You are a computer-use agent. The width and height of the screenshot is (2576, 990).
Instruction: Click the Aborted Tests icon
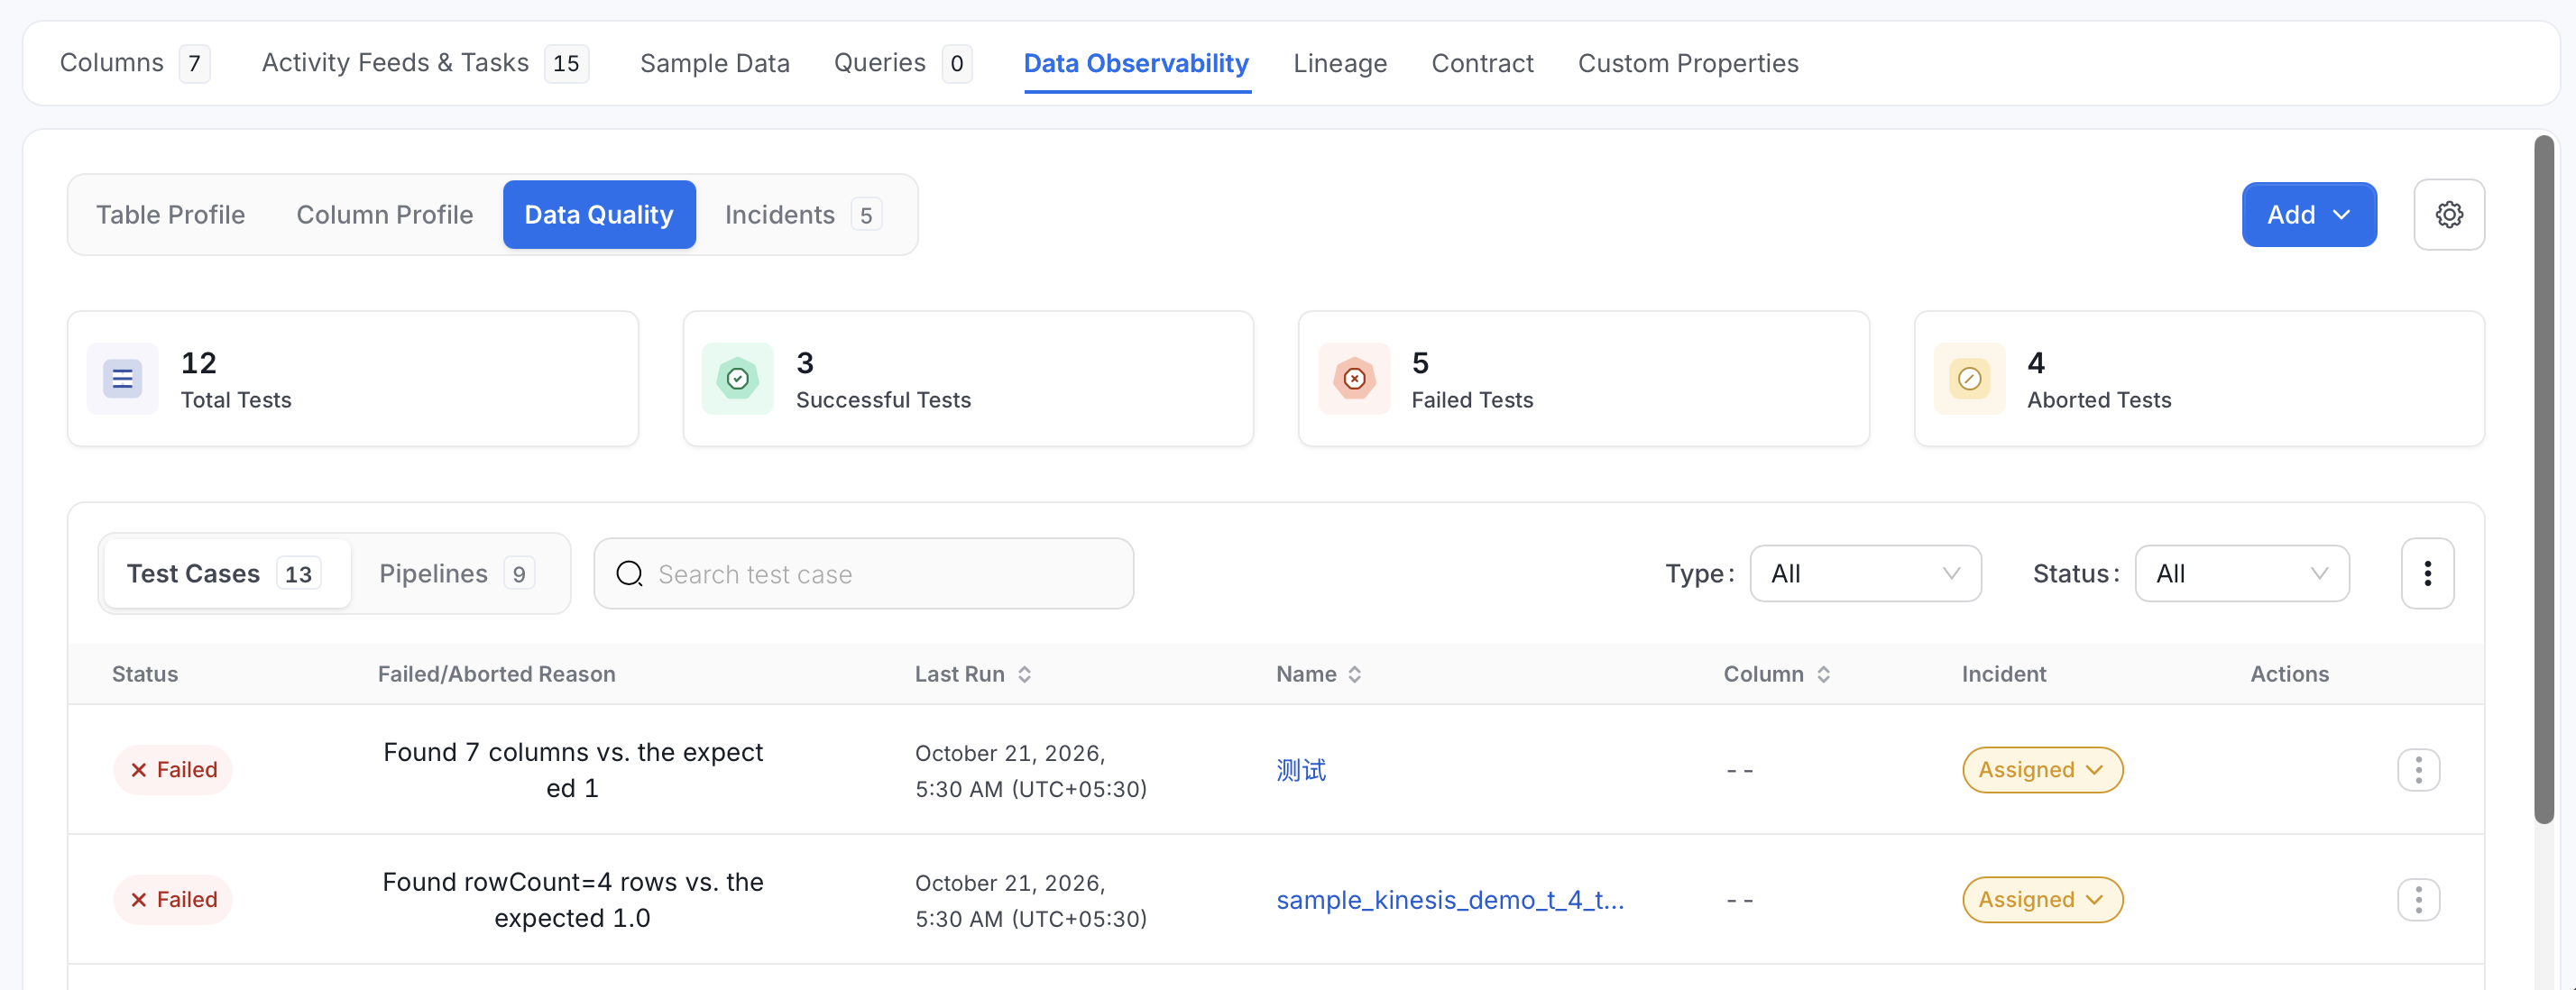coord(1969,378)
